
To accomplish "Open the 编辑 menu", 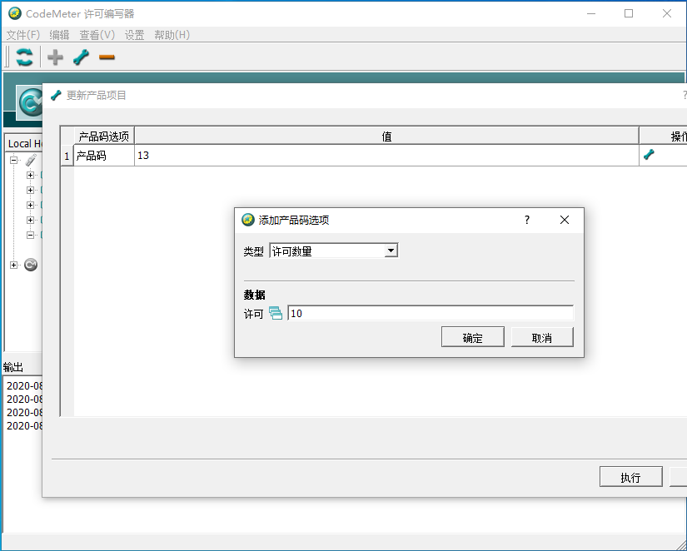I will tap(59, 35).
